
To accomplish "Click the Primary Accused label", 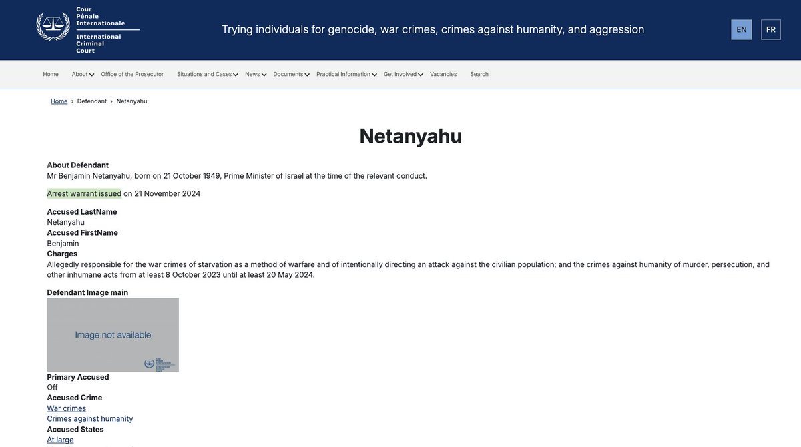I will (78, 377).
